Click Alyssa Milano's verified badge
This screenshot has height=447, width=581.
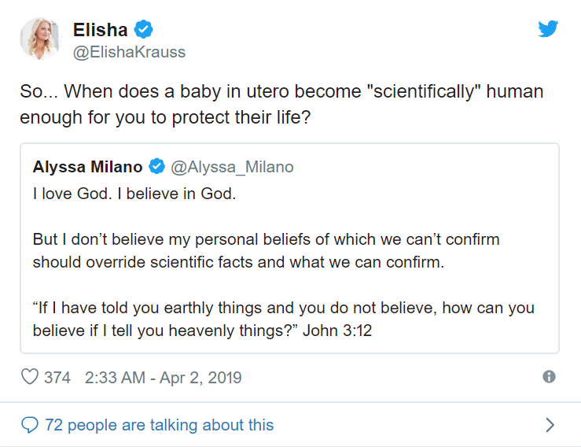[x=156, y=167]
